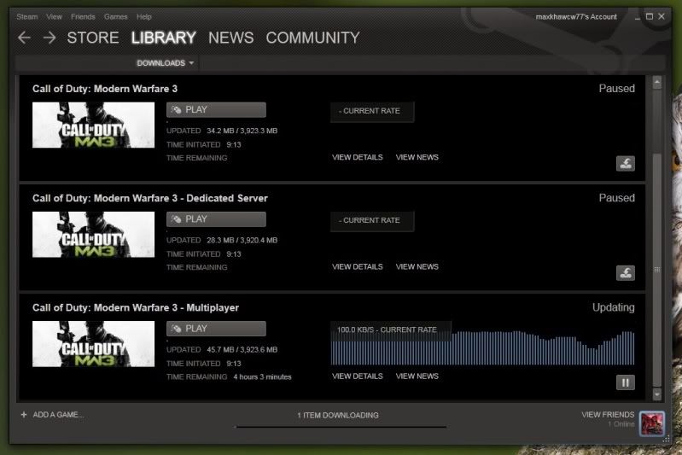Click the back navigation arrow
The width and height of the screenshot is (682, 455).
click(24, 38)
